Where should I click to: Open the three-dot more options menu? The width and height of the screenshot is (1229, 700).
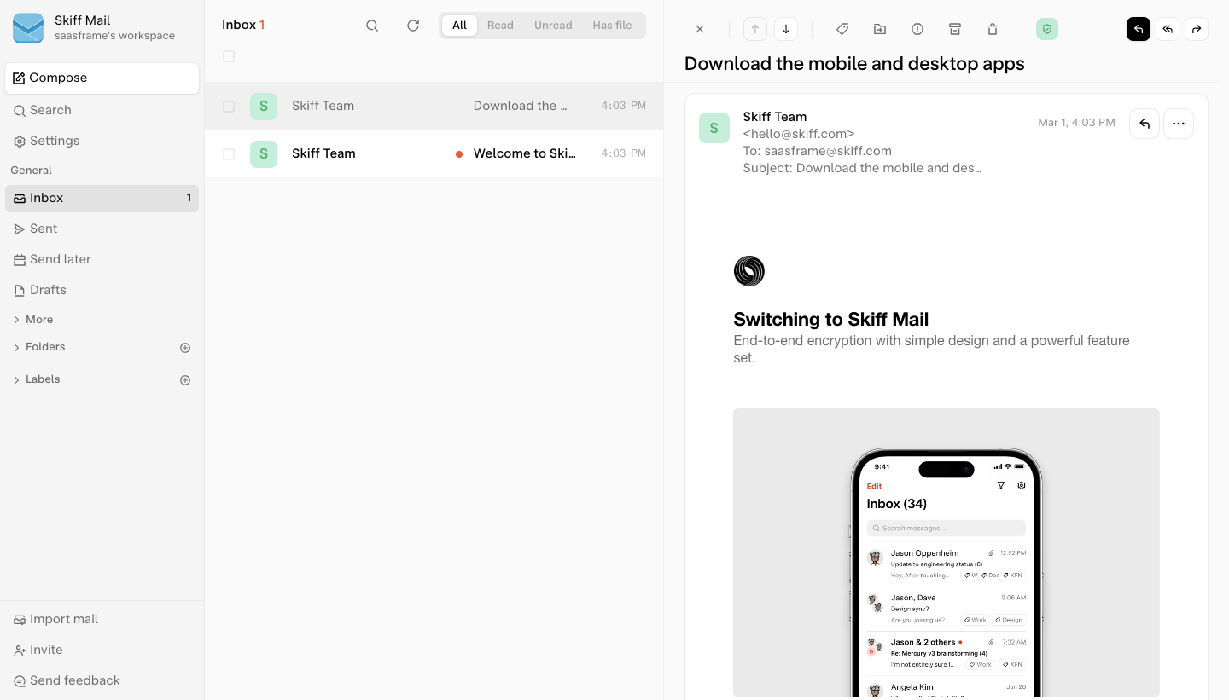(1179, 124)
